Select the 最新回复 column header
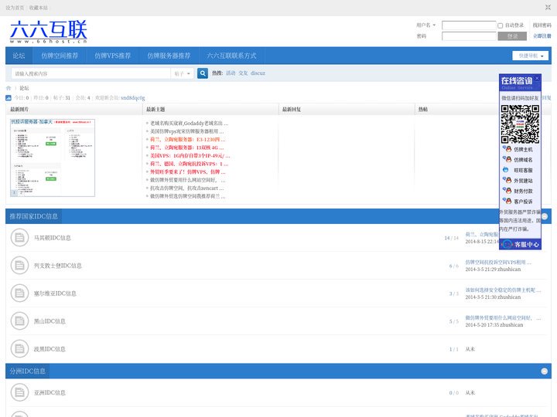557x417 pixels. coord(292,109)
